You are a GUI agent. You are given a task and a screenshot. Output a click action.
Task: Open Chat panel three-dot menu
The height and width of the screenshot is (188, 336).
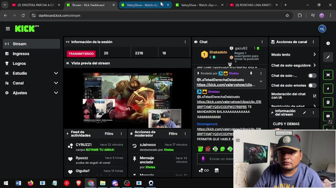(x=262, y=42)
